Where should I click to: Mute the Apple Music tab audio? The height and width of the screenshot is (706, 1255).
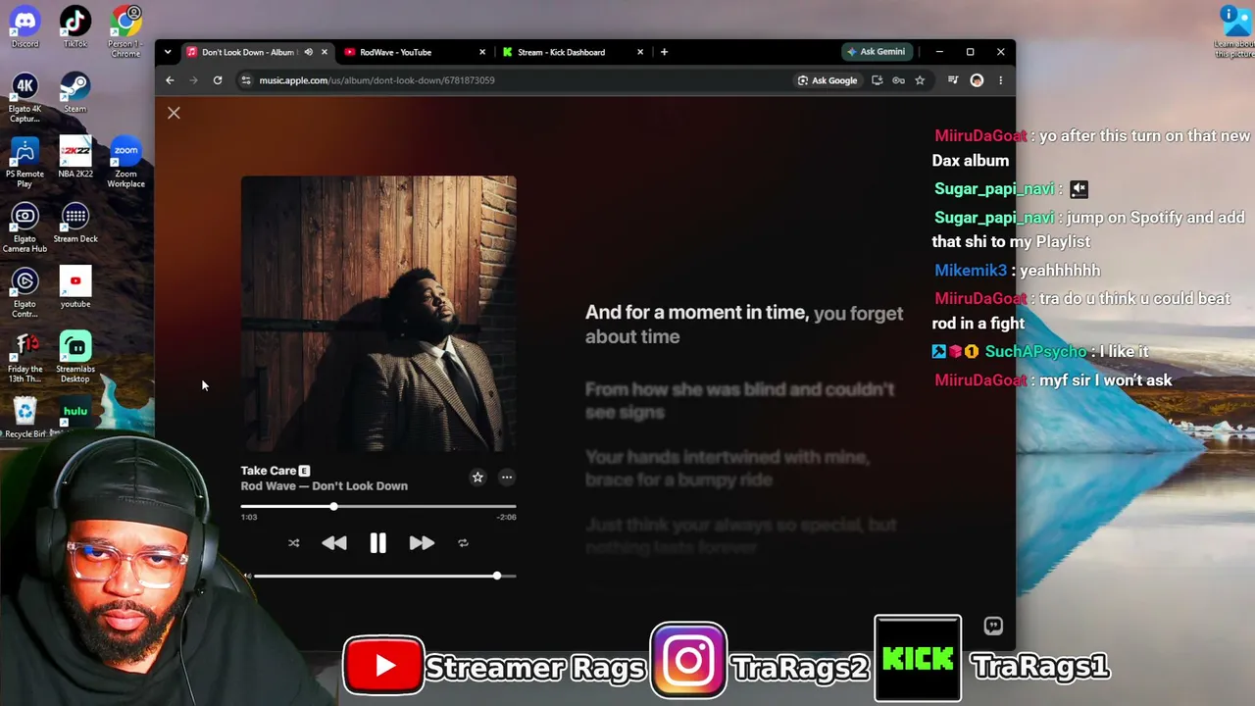pos(308,52)
